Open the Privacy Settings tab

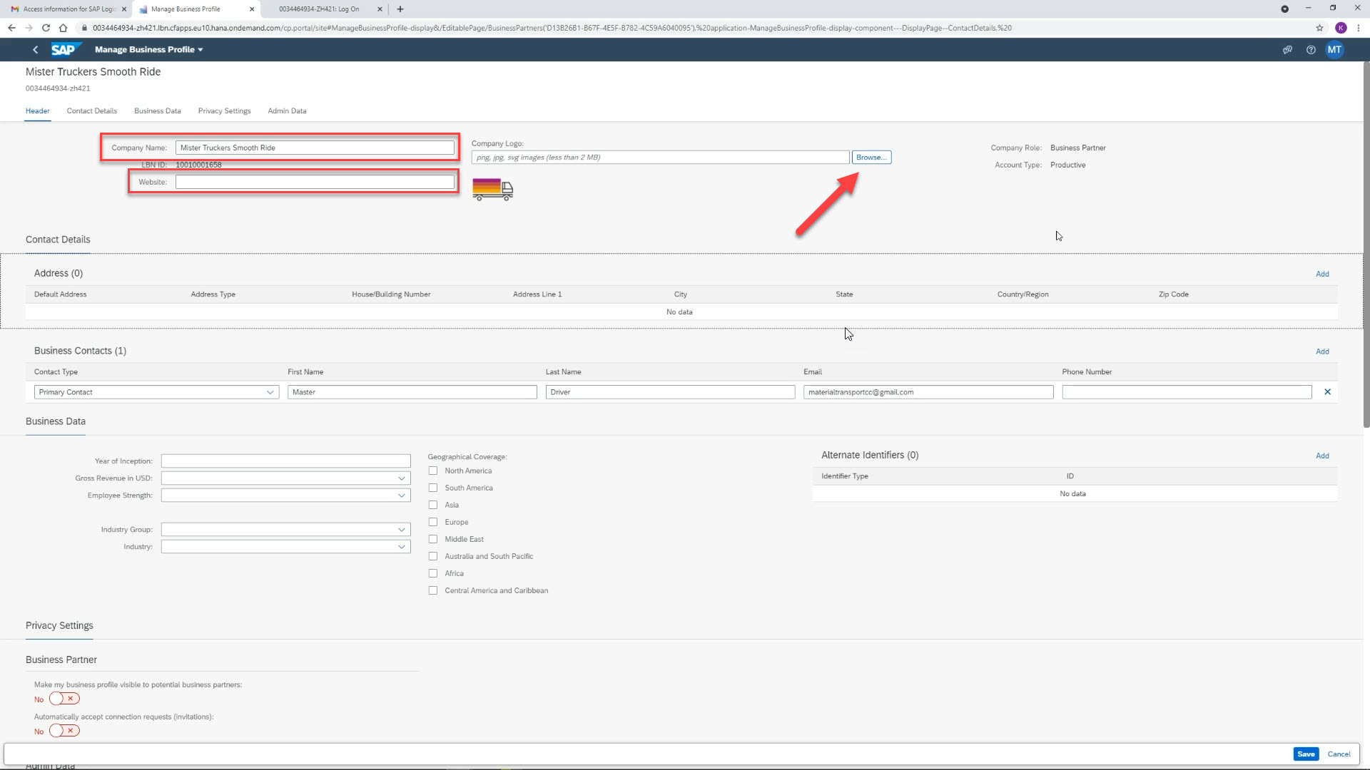pos(225,111)
